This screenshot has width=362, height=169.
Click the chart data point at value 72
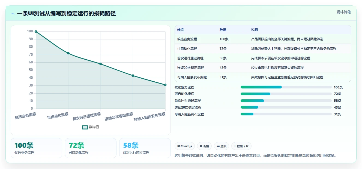[68, 53]
